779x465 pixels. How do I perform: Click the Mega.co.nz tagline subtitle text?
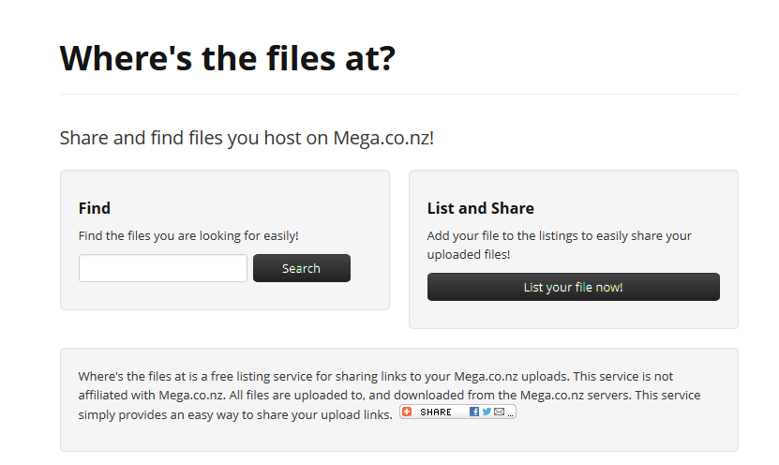click(x=247, y=138)
